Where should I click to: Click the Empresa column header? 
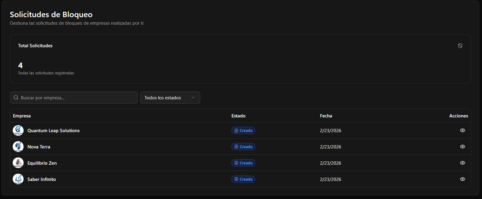[22, 116]
